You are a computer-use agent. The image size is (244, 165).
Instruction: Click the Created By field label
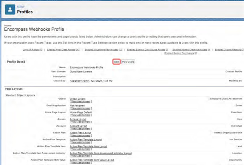(x=59, y=81)
